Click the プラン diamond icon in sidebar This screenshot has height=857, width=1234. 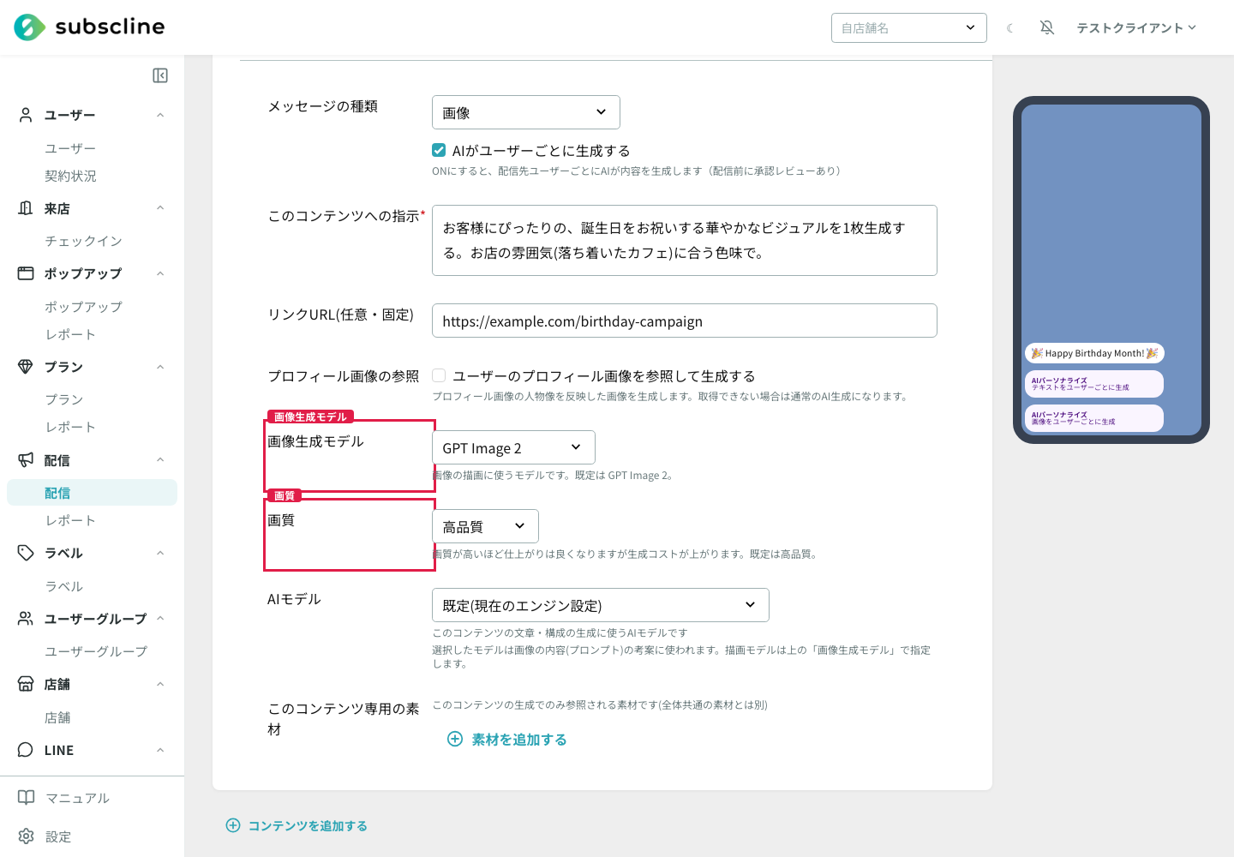[26, 367]
